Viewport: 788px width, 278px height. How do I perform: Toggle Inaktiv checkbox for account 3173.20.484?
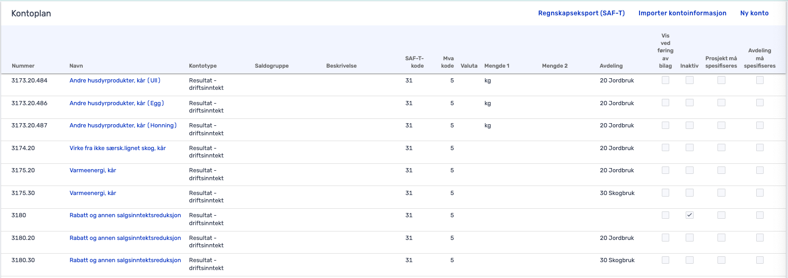[689, 80]
